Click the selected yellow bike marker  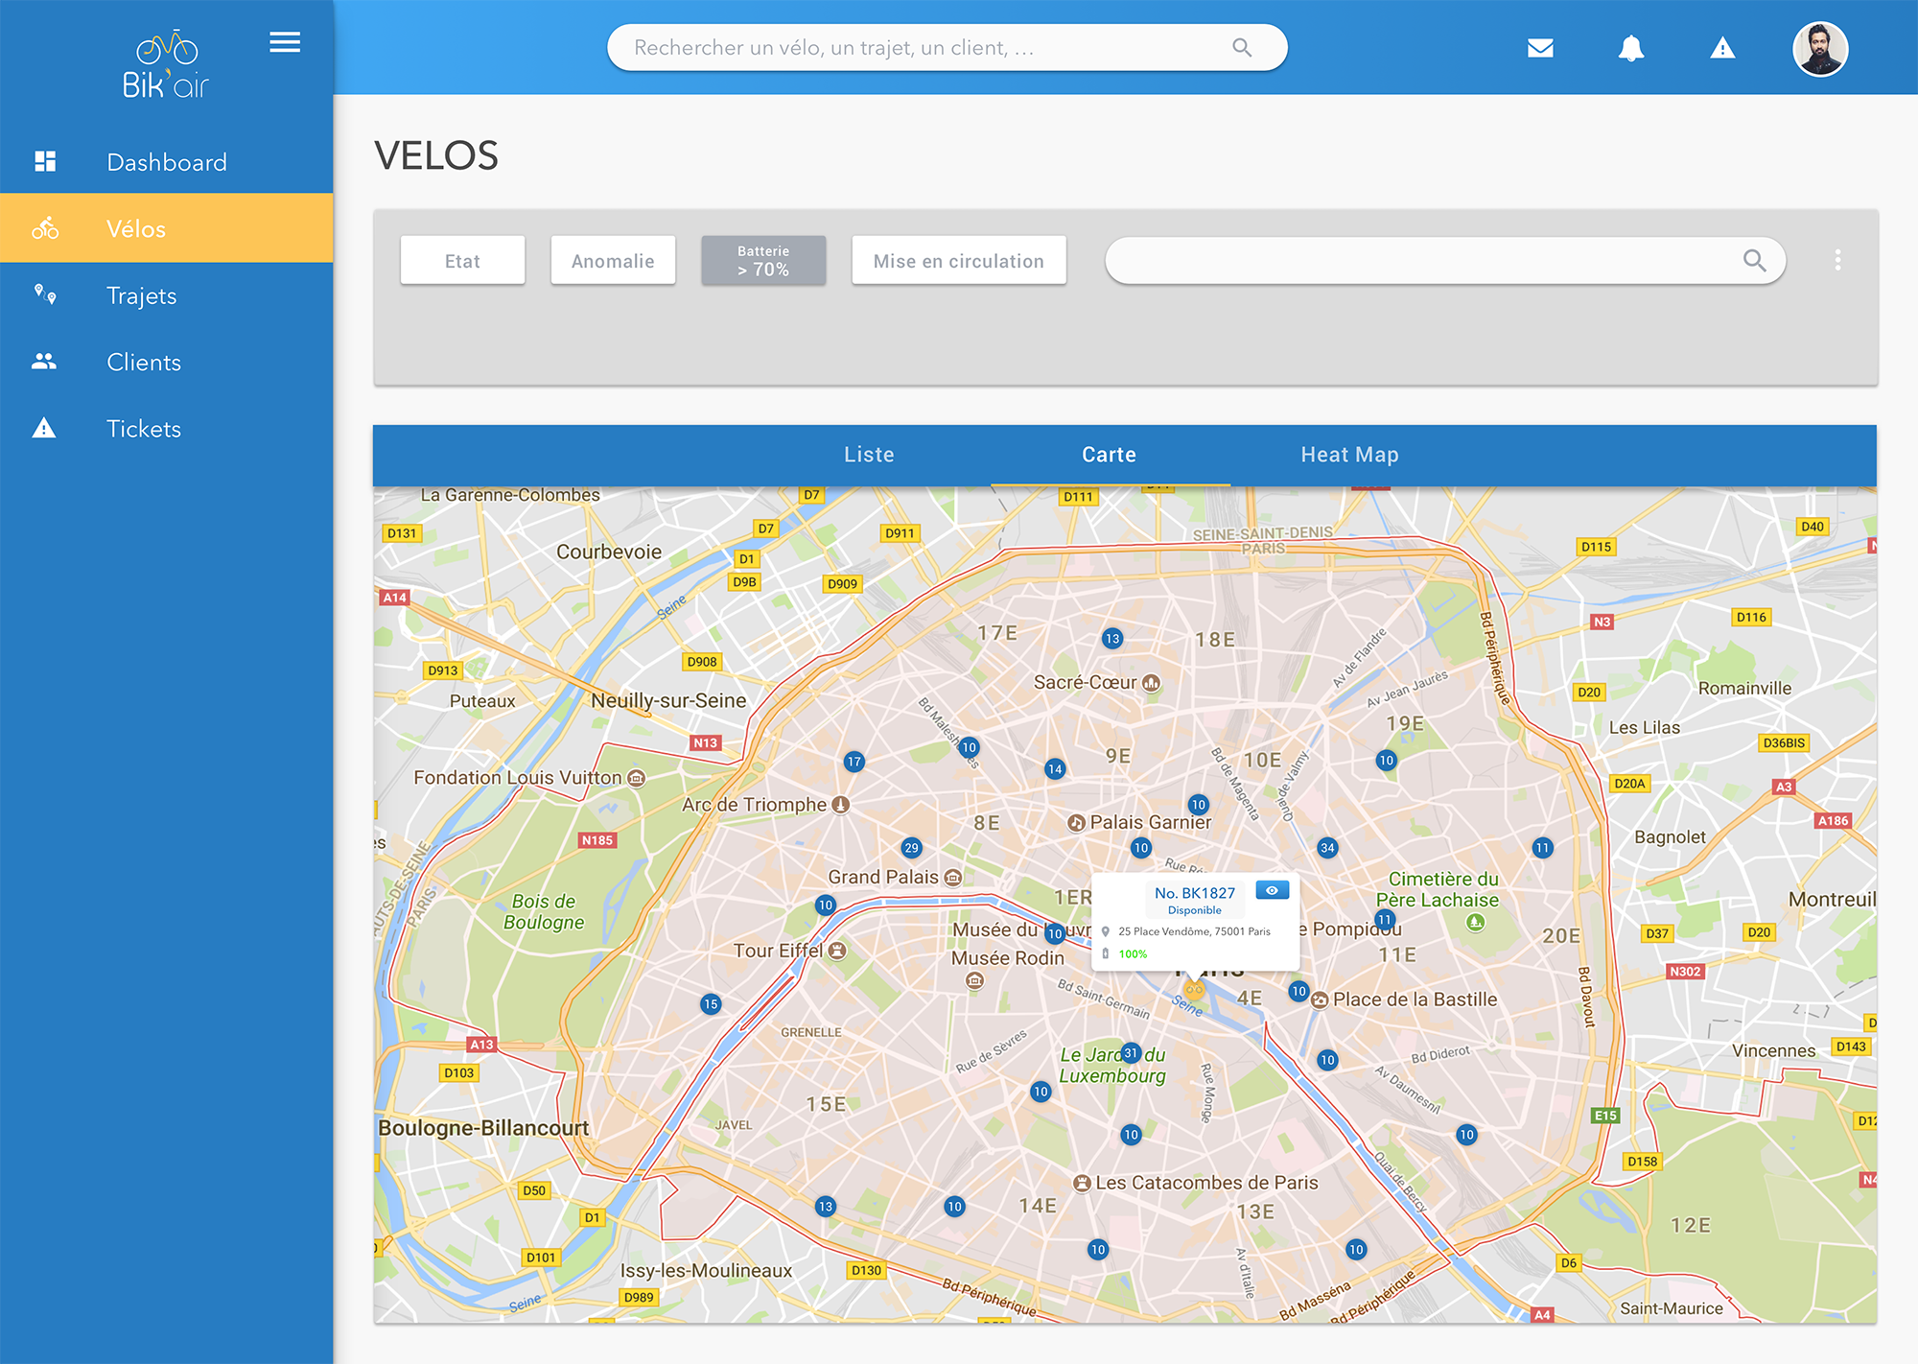1194,988
